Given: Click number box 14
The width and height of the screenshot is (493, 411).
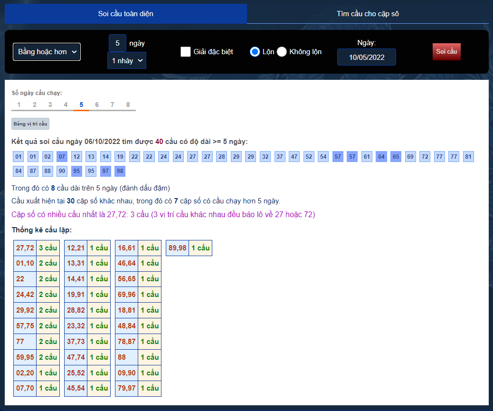Looking at the screenshot, I should tap(105, 157).
